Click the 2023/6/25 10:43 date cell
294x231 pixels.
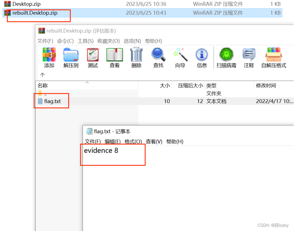click(146, 13)
